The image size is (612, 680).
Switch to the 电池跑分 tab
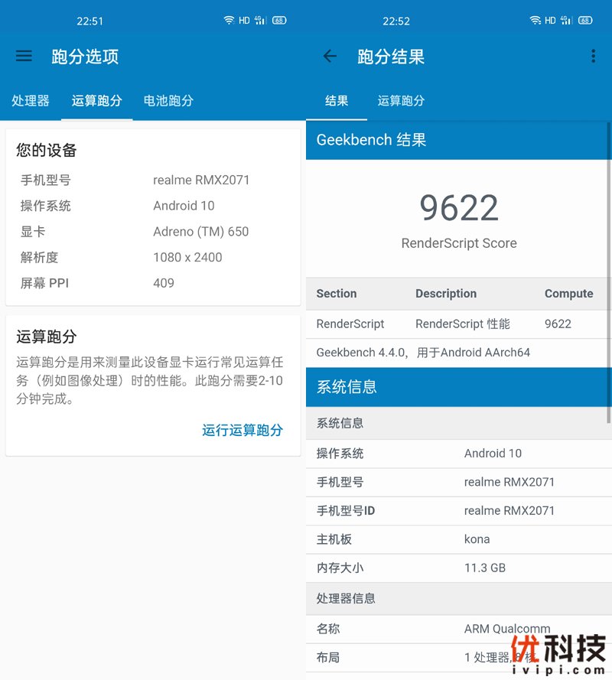coord(168,100)
